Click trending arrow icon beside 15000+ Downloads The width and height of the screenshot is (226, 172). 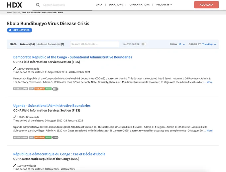pyautogui.click(x=15, y=117)
